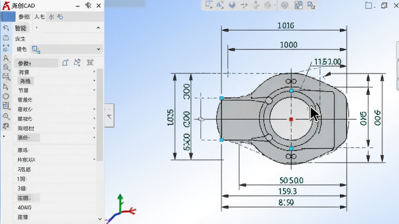
Task: Open the combo box arrow next to 银色
Action: (99, 49)
